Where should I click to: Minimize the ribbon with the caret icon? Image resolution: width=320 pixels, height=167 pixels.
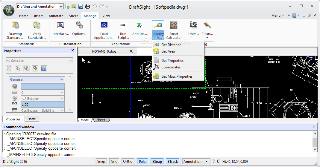tap(288, 16)
